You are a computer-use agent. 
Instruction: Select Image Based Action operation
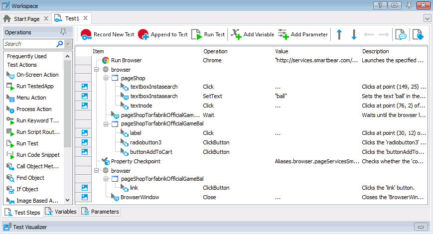(32, 201)
